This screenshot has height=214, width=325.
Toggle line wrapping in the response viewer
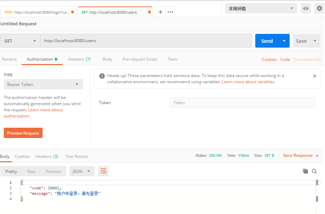pos(103,171)
